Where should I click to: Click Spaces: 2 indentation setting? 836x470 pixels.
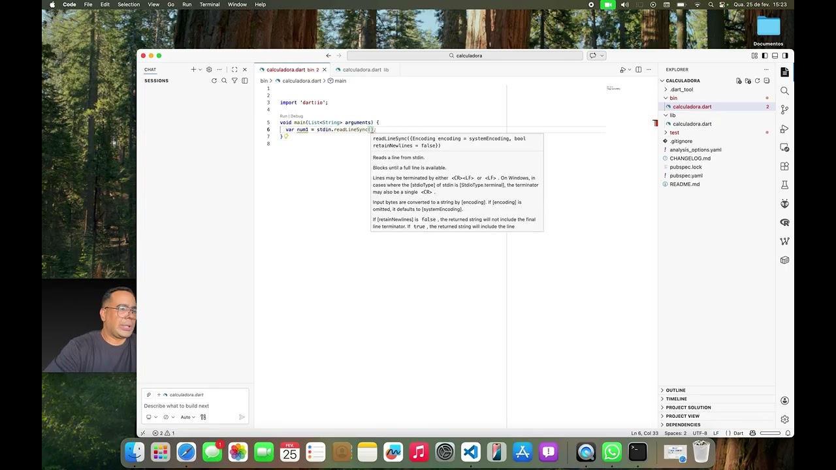pyautogui.click(x=675, y=433)
